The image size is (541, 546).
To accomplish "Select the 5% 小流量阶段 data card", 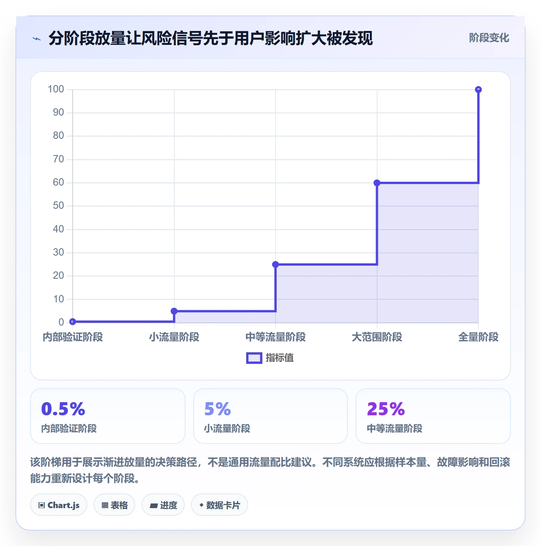I will click(x=270, y=416).
